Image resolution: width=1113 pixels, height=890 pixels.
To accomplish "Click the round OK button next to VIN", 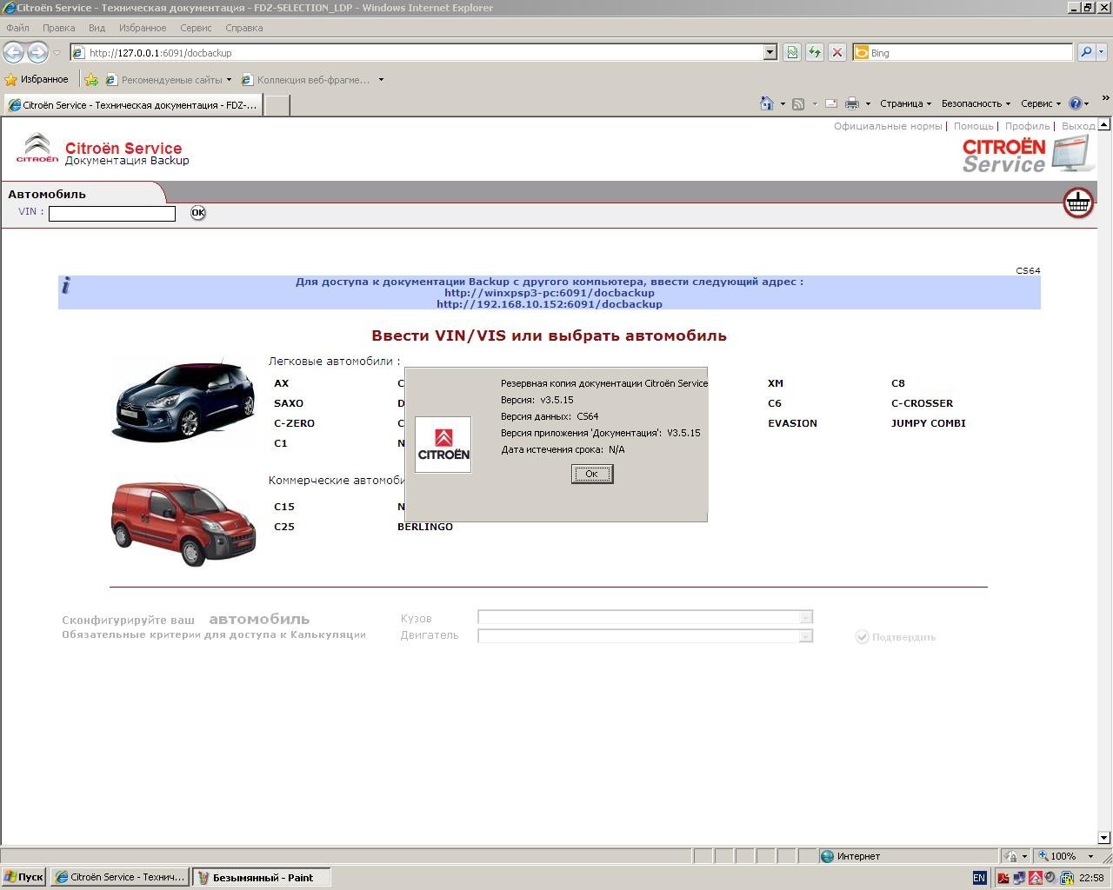I will 198,213.
